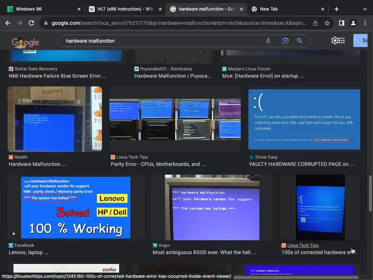Screen dimensions: 373x280
Task: Open Reddit Hardware Malfunction image thumbnail
Action: (x=55, y=119)
